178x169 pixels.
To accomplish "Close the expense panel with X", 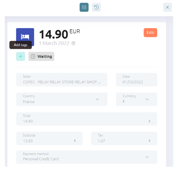I will pos(167,7).
